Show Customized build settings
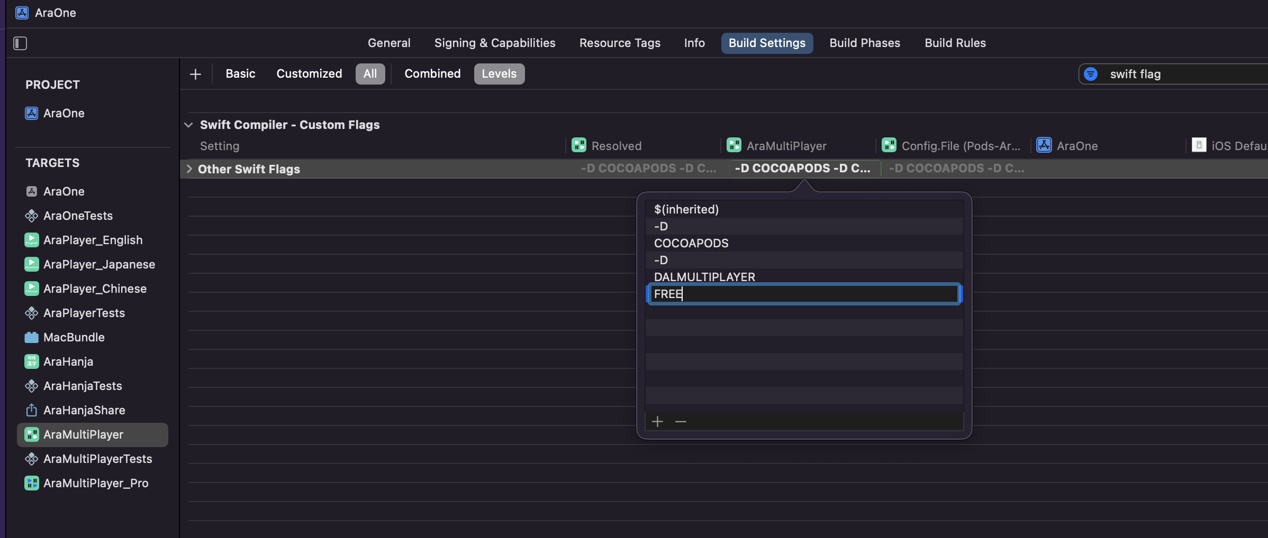 click(309, 73)
